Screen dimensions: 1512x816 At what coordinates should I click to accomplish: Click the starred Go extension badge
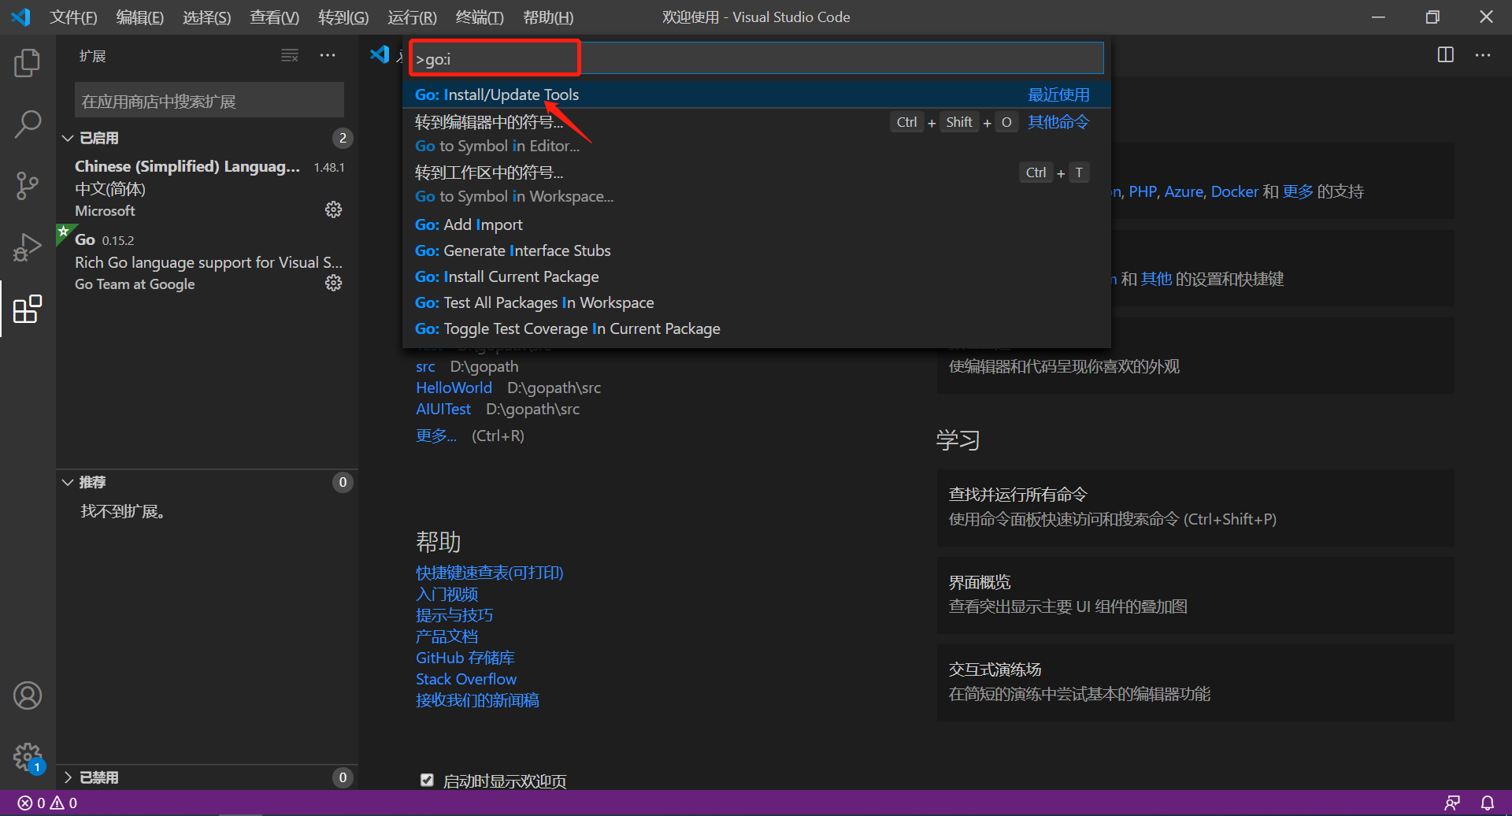(64, 232)
